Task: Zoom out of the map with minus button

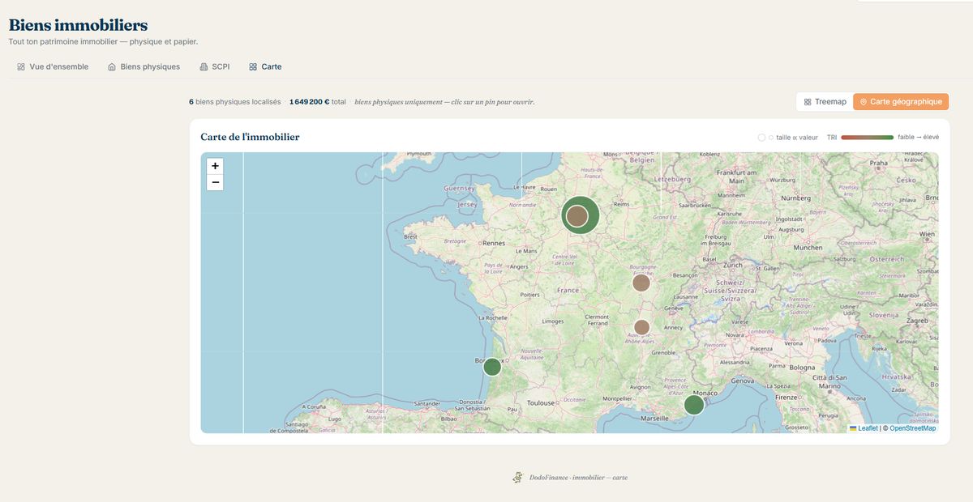Action: [215, 183]
